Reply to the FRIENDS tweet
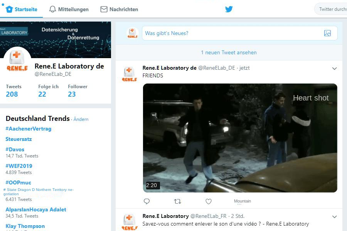347x231 pixels. (x=147, y=201)
